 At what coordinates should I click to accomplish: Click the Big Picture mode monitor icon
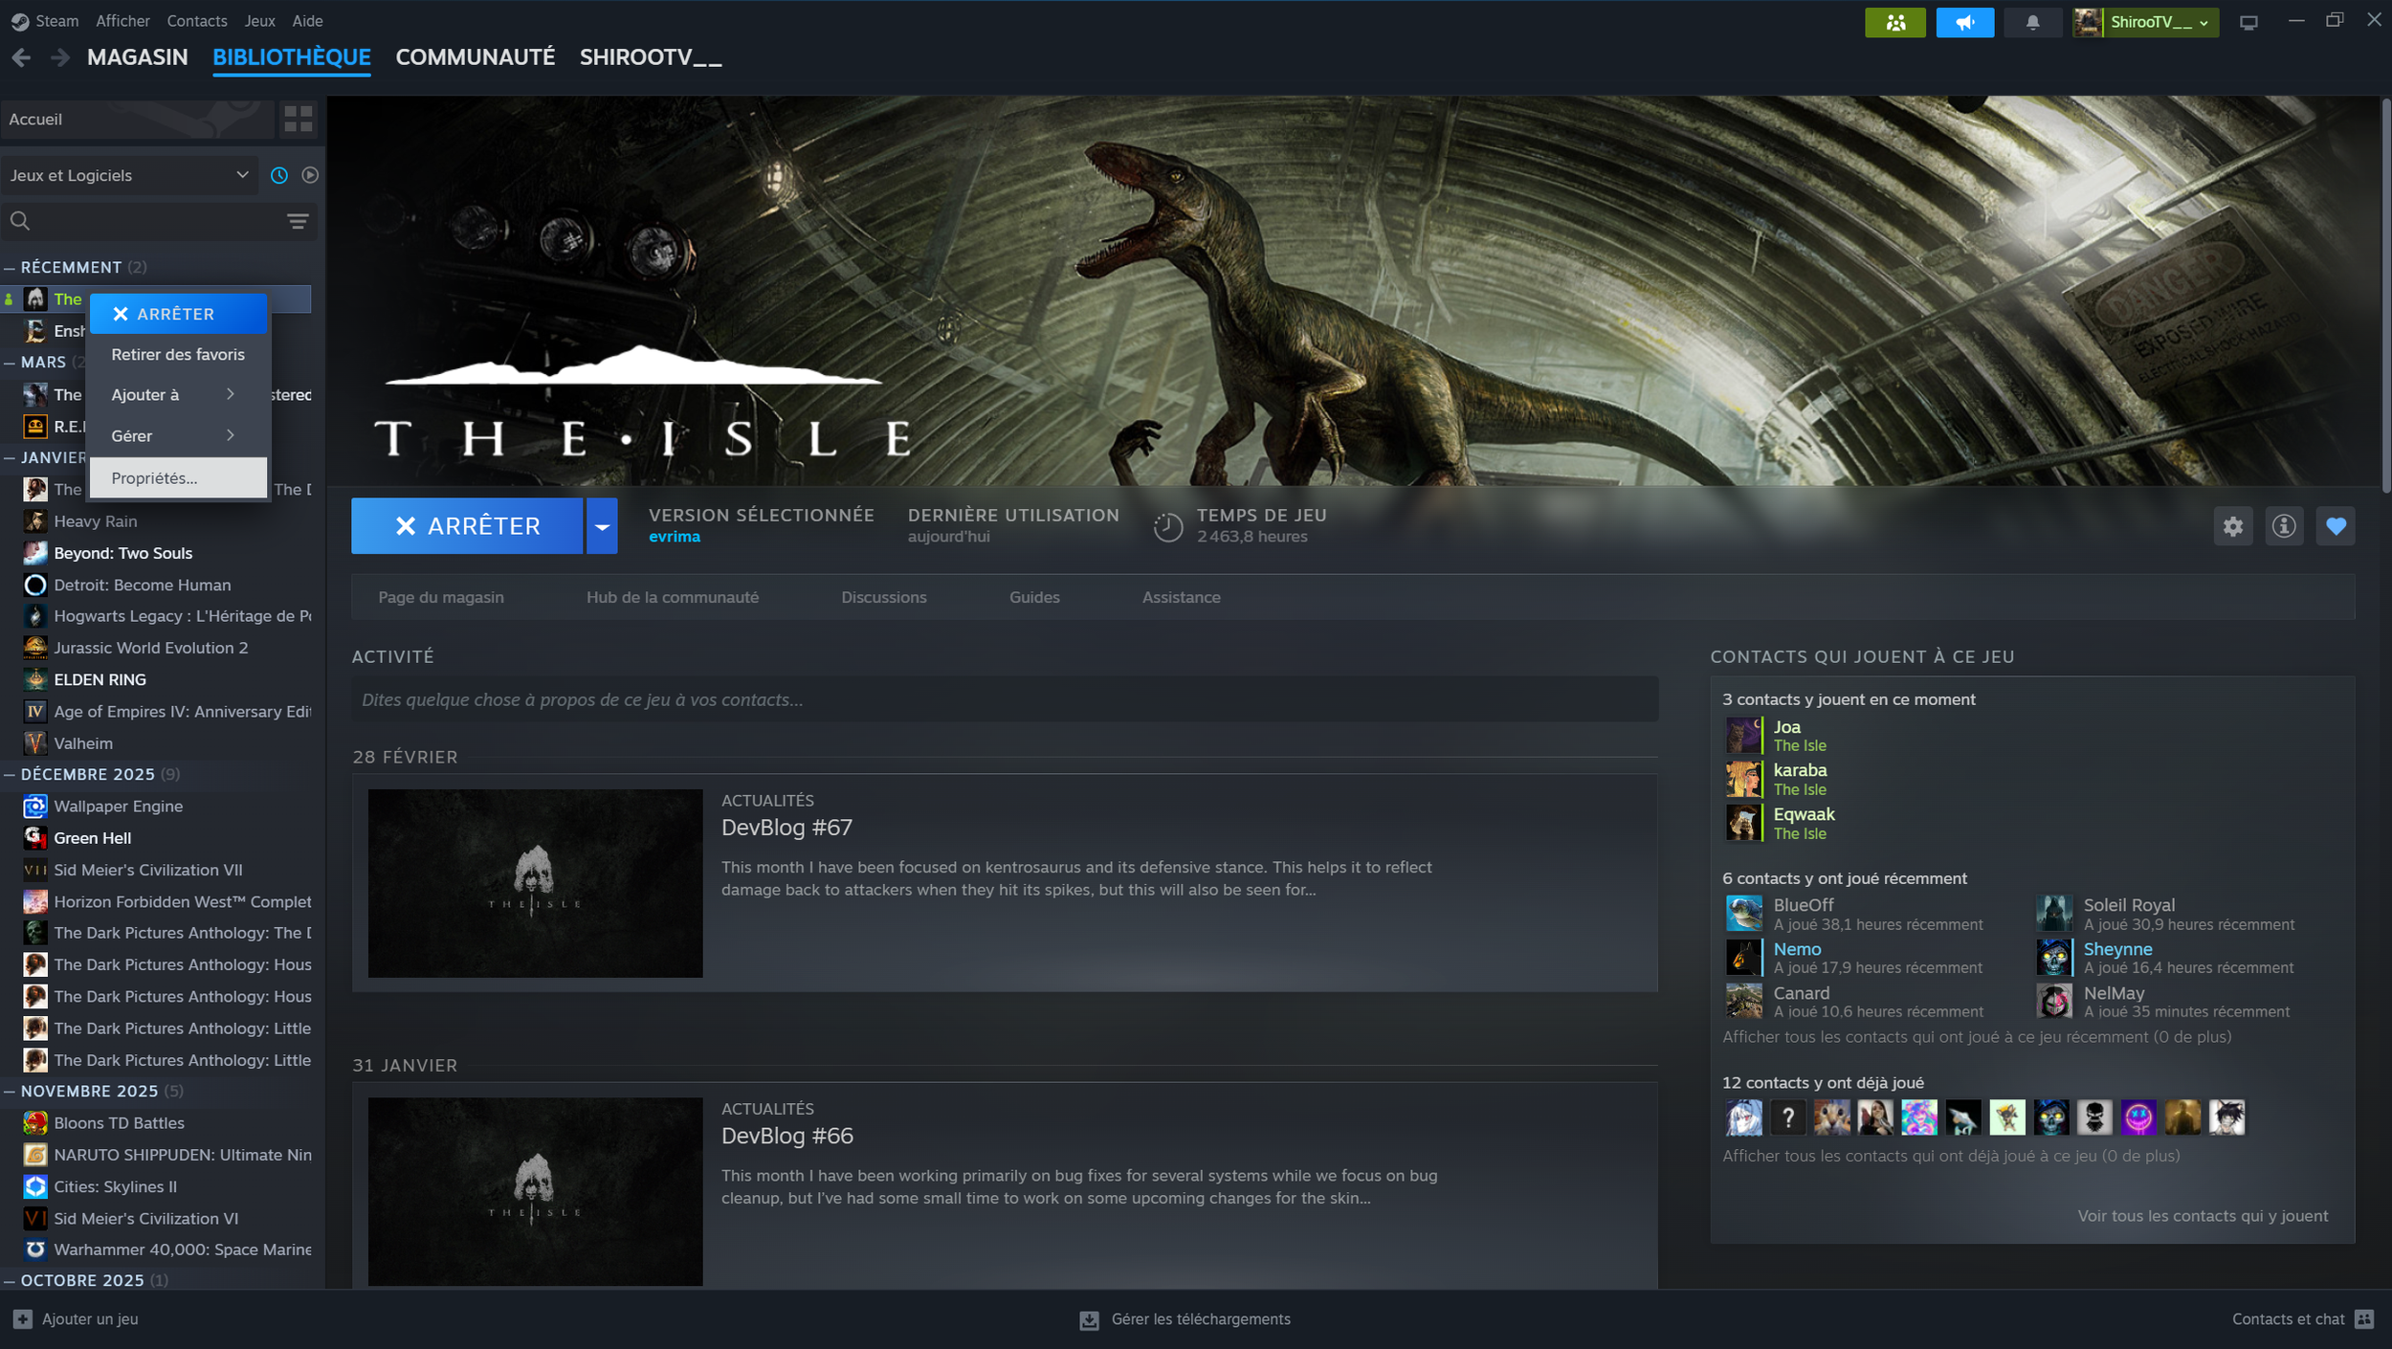pos(2248,22)
